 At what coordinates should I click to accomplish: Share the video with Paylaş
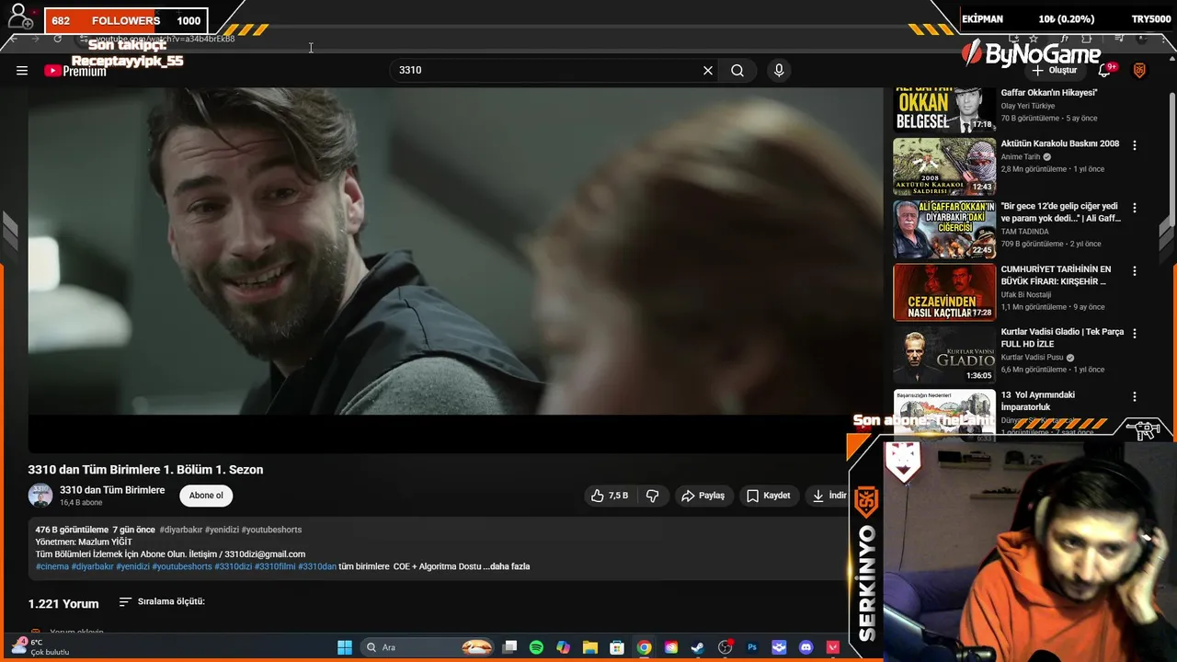703,496
